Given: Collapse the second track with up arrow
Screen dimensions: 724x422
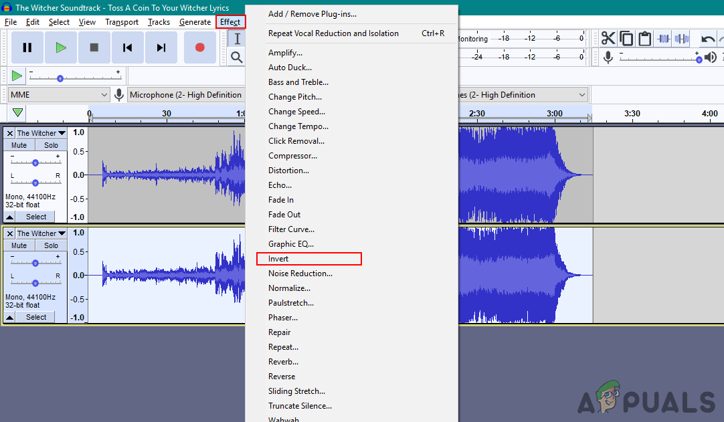Looking at the screenshot, I should [x=9, y=317].
